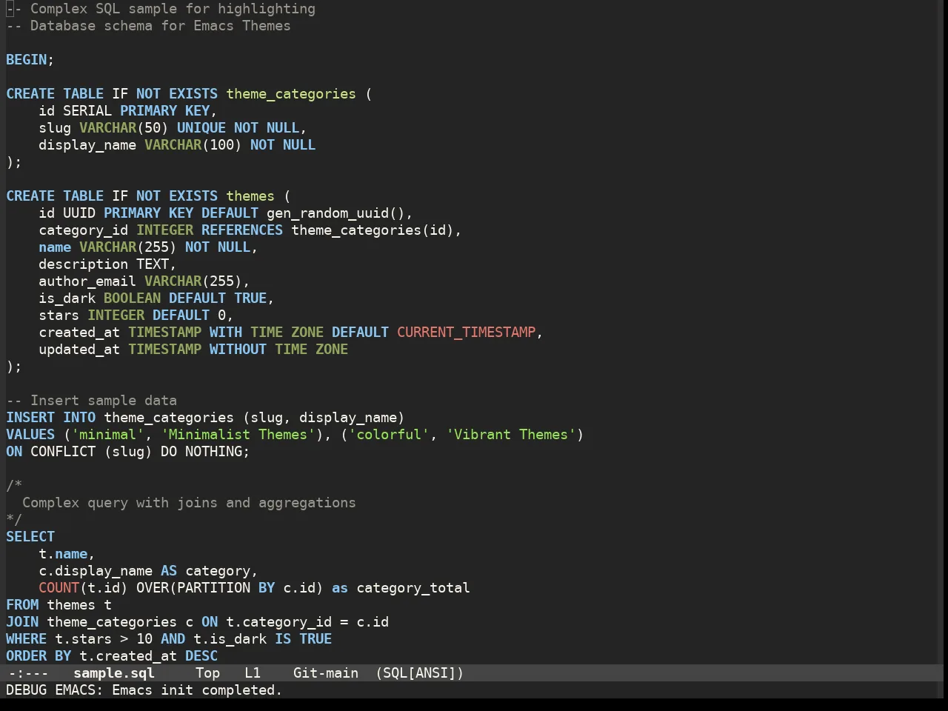Click the 'Minimalist Themes' string literal

[238, 435]
